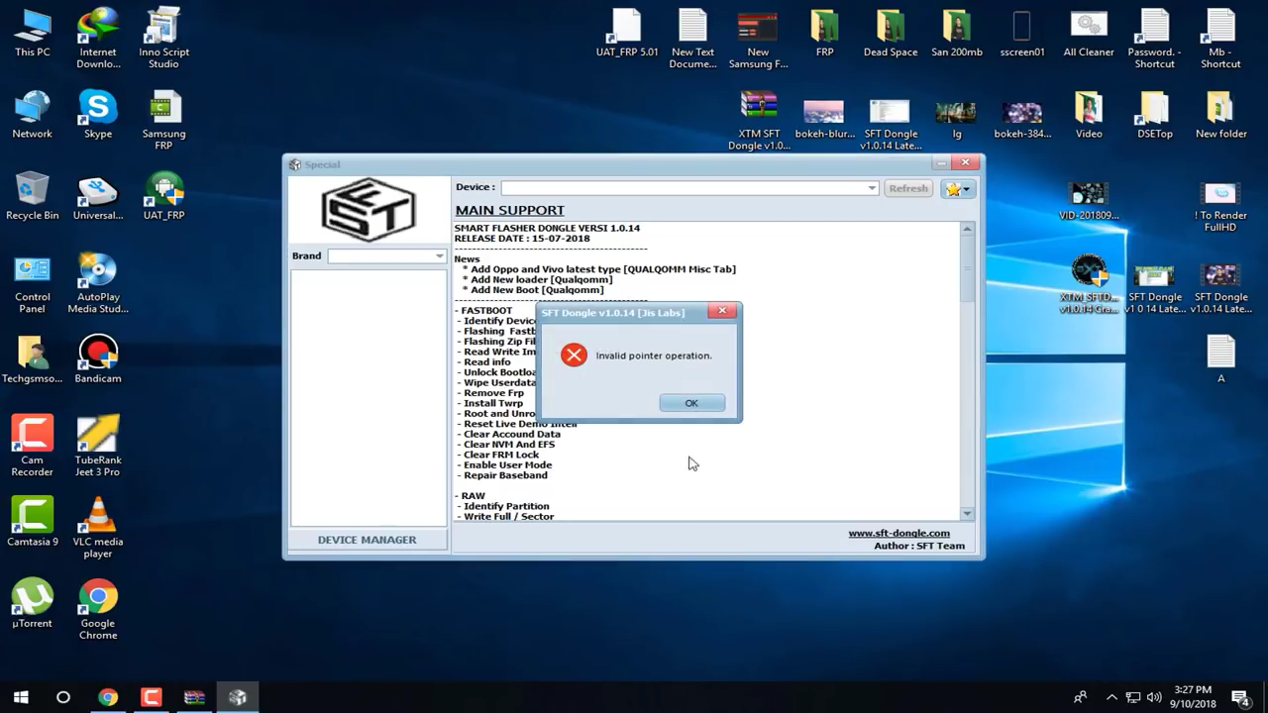The image size is (1268, 713).
Task: Open Internet Download Manager desktop icon
Action: 98,39
